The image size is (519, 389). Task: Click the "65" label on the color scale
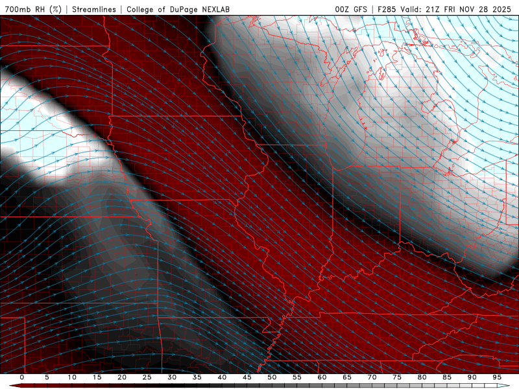(347, 377)
